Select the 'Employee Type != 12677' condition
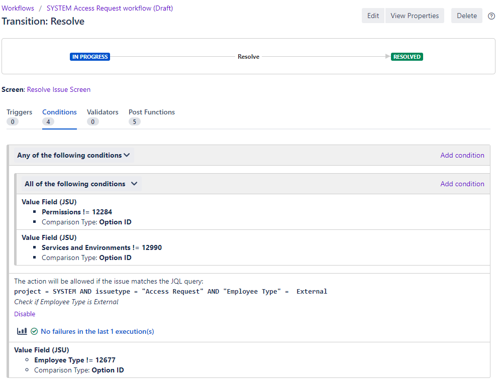 (x=75, y=360)
